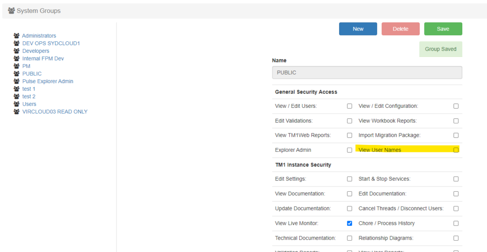Screen dimensions: 487x252
Task: Click the red Delete button
Action: [400, 29]
